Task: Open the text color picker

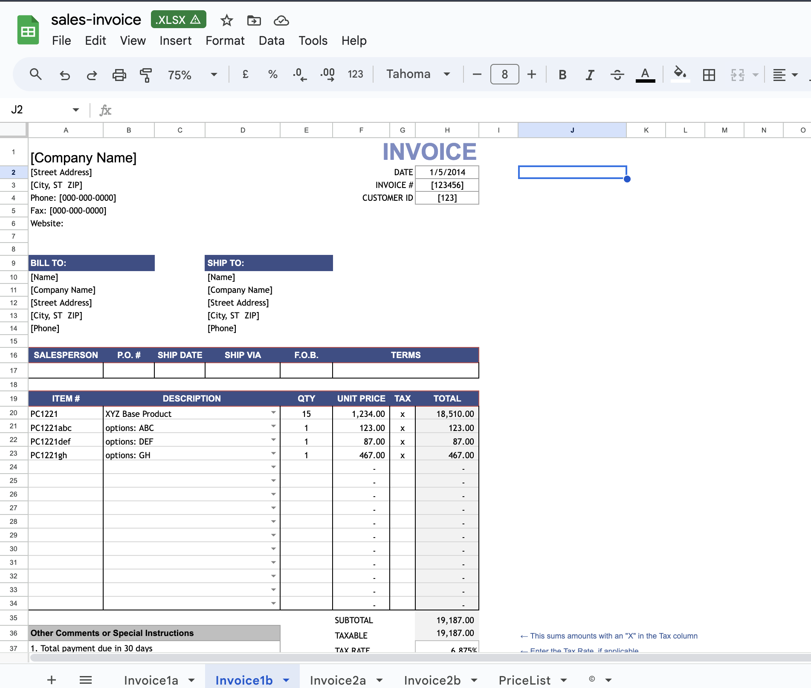Action: [x=645, y=75]
